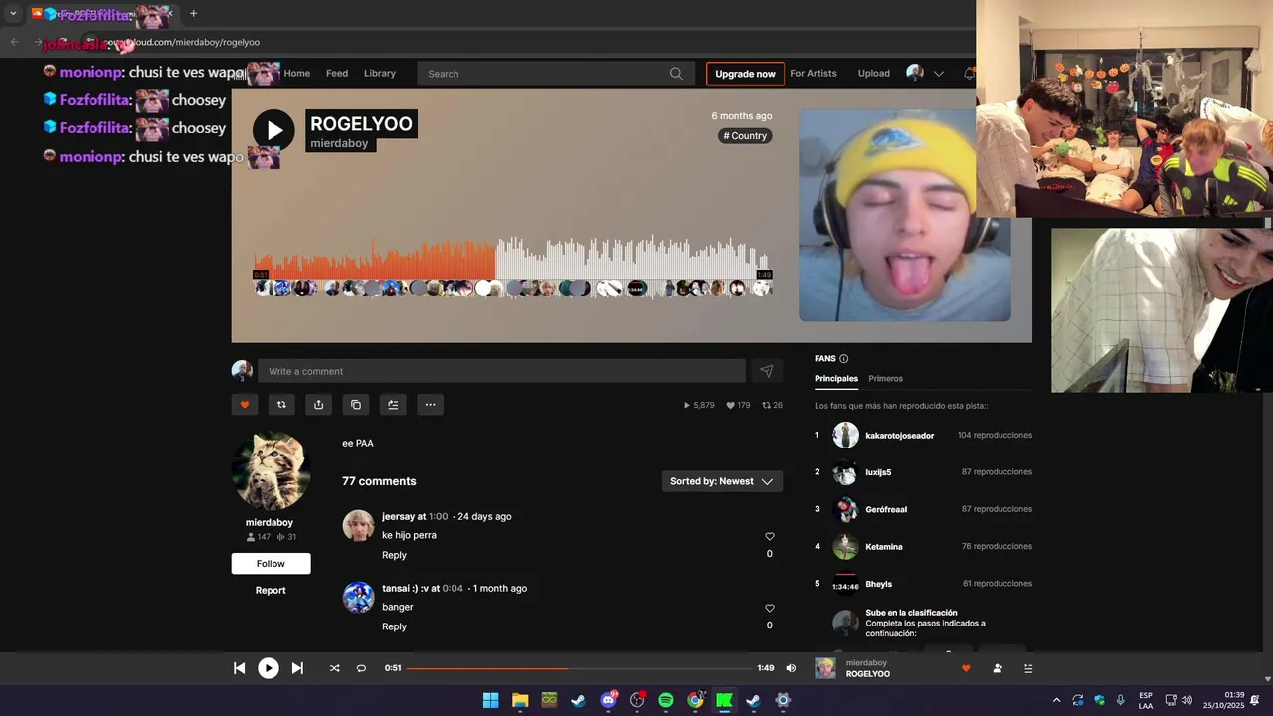Toggle repeat in the player bar

click(361, 668)
